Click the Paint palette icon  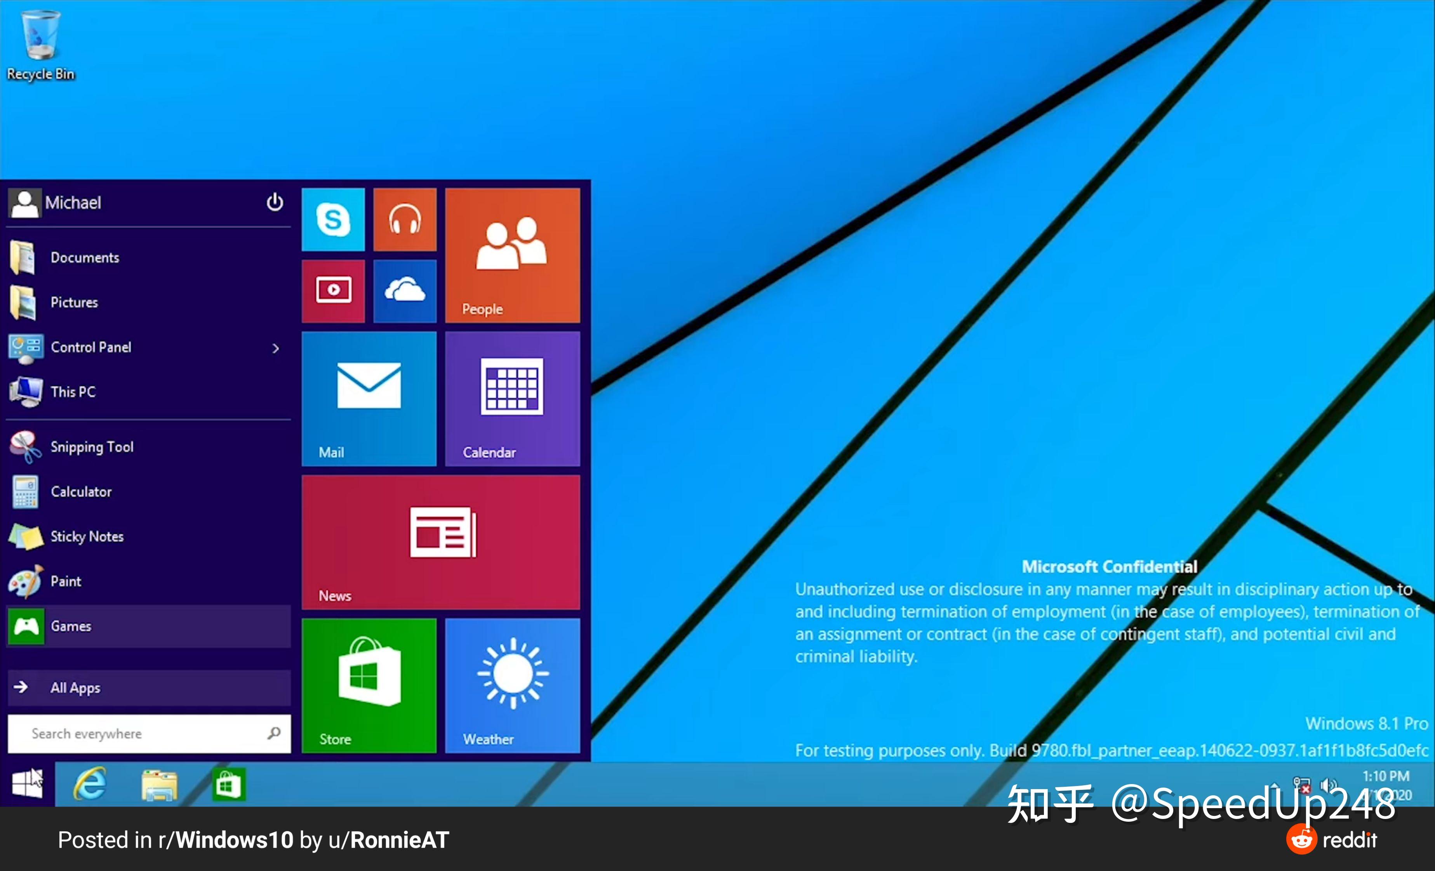26,581
